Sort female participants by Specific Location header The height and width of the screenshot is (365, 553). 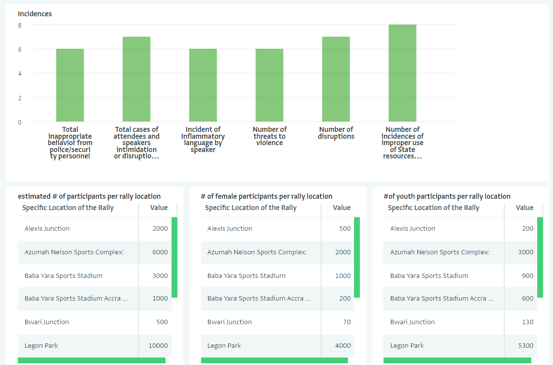pyautogui.click(x=251, y=208)
